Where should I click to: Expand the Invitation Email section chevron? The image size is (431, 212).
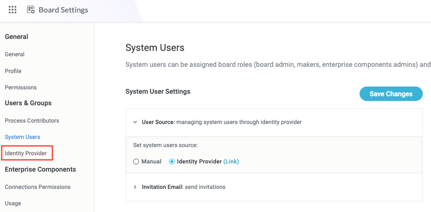click(x=135, y=187)
